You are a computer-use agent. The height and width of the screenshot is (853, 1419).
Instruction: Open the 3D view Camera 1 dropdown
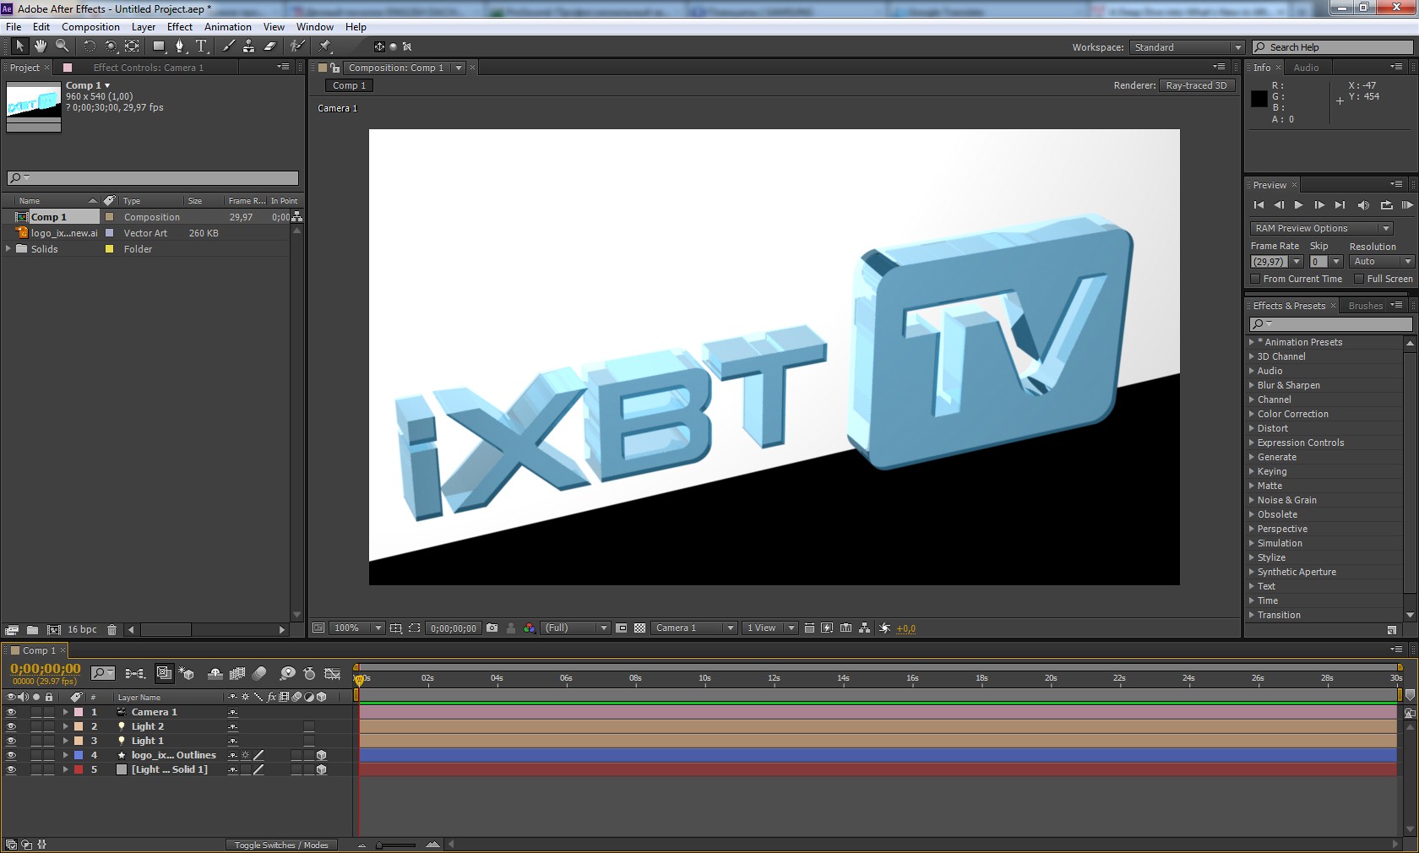click(694, 628)
